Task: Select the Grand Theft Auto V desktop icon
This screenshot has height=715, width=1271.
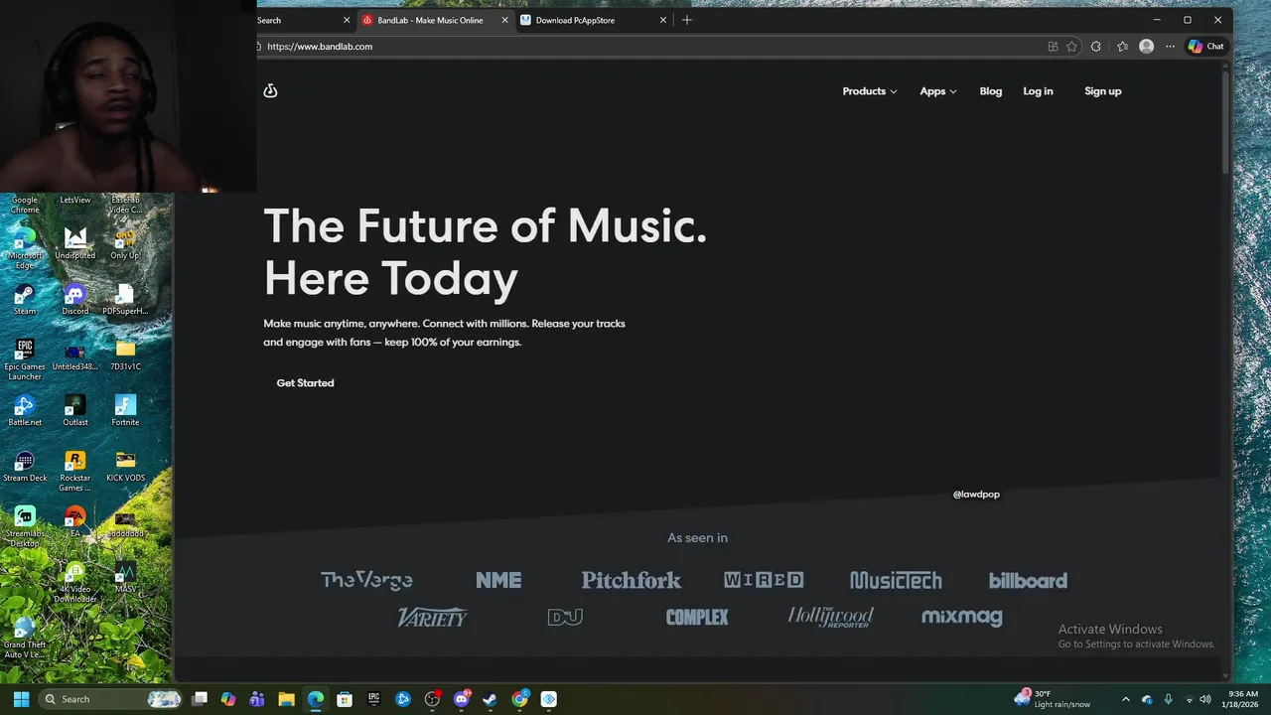Action: pos(25,638)
